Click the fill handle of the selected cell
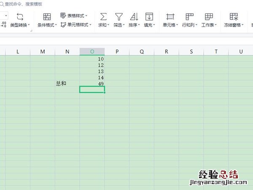Screen dimensions: 253x190 (x=105, y=92)
